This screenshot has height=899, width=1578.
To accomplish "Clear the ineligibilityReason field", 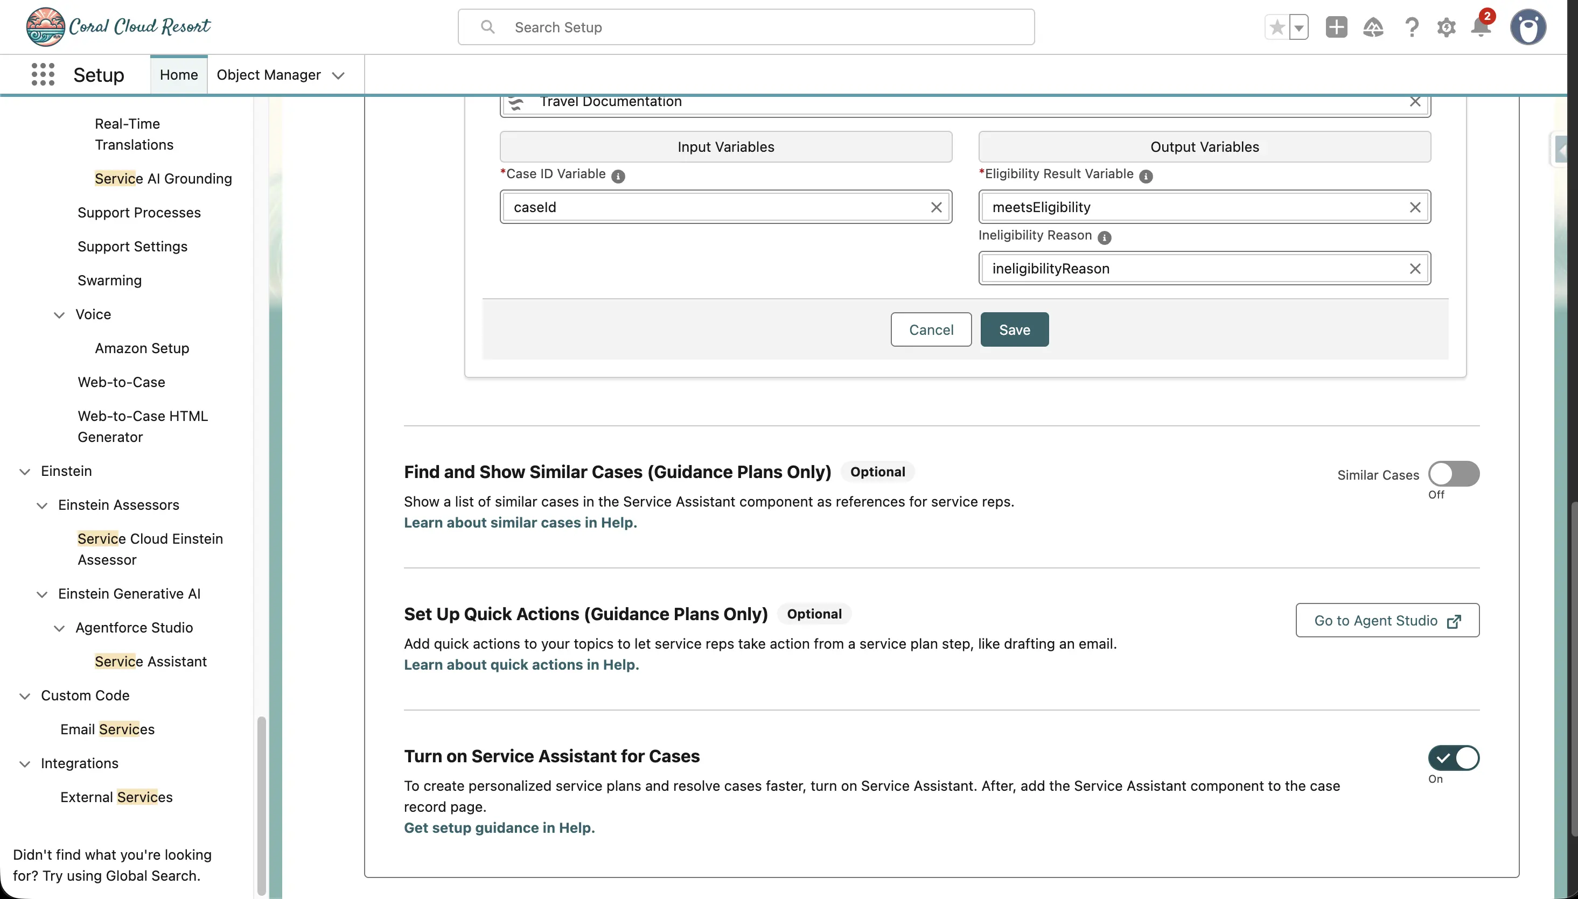I will 1415,269.
